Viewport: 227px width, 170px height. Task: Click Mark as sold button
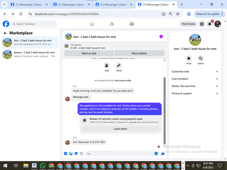[89, 53]
